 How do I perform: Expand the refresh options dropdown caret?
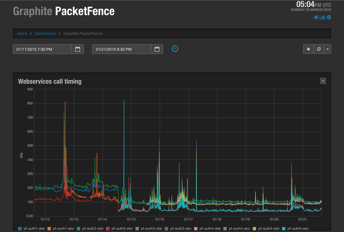[328, 49]
